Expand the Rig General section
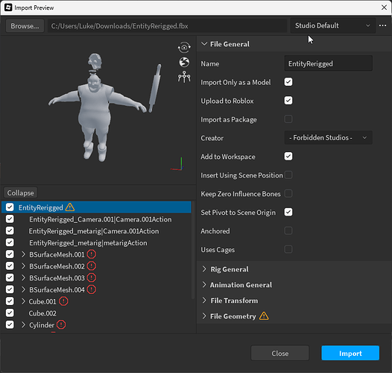392x373 pixels. (230, 269)
